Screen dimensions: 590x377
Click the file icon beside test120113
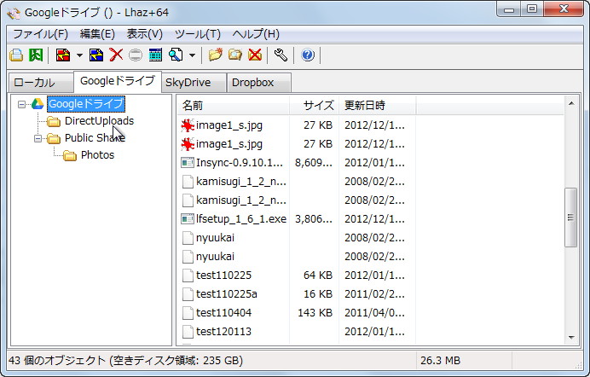(188, 332)
